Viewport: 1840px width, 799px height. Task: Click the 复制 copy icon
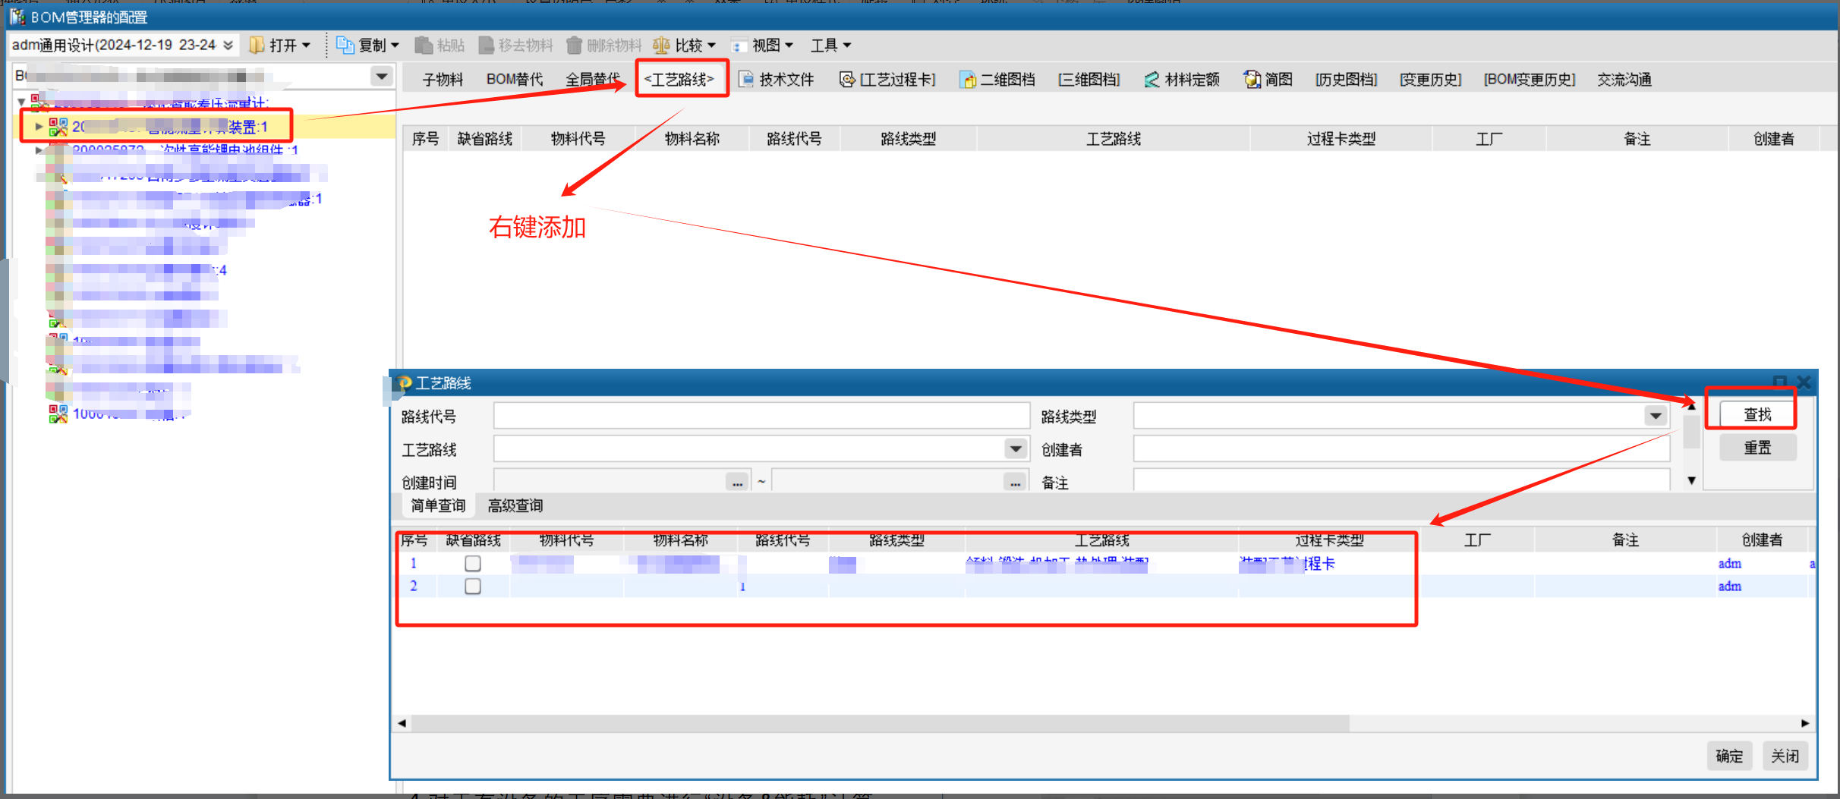[345, 46]
